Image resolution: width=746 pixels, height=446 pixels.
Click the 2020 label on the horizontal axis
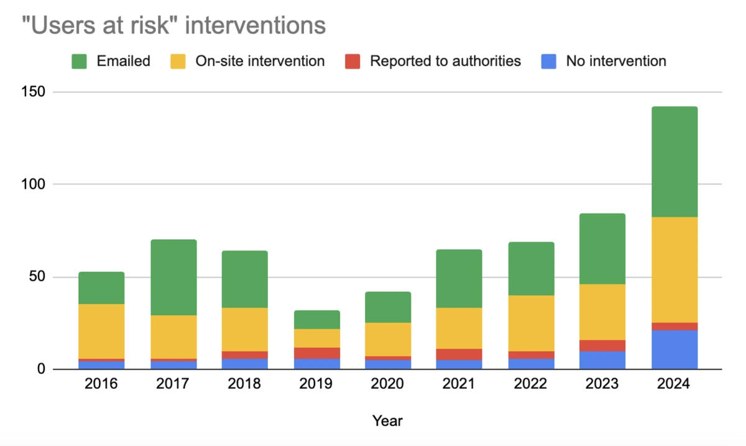coord(388,385)
